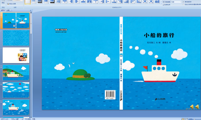Apply the Wipe Left transition
201x120 pixels.
71,1
